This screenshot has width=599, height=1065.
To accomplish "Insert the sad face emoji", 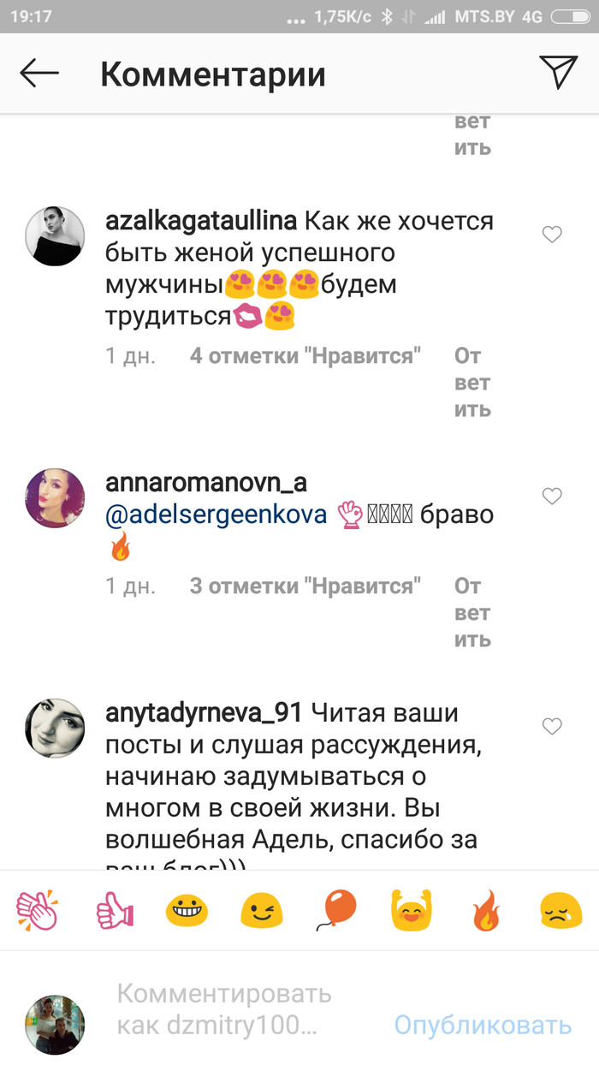I will (561, 911).
